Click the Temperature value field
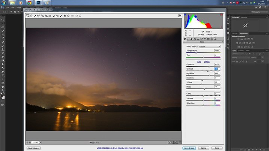 (x=216, y=51)
